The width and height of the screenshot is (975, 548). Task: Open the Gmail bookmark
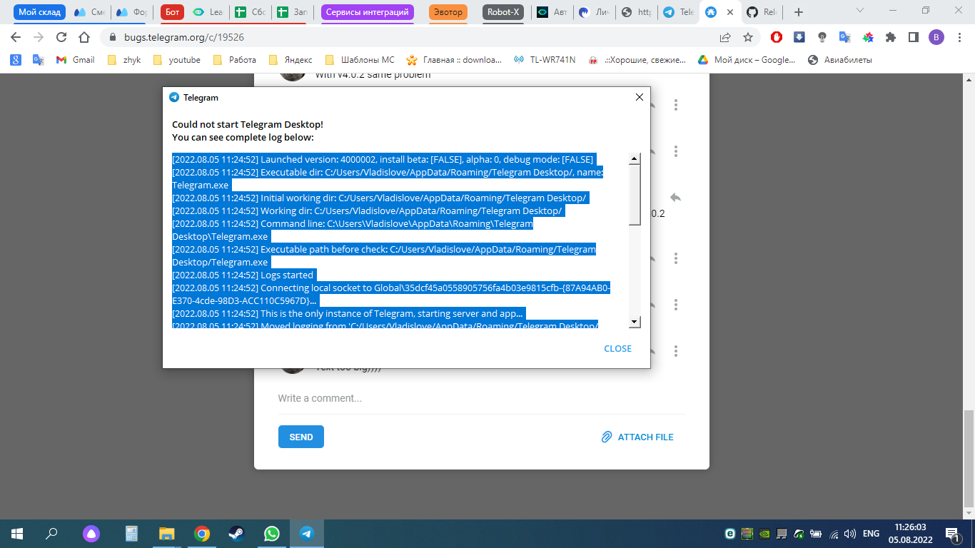75,60
